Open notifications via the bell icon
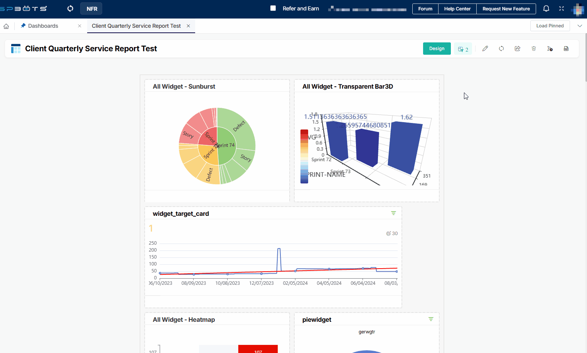The width and height of the screenshot is (587, 353). (x=546, y=8)
